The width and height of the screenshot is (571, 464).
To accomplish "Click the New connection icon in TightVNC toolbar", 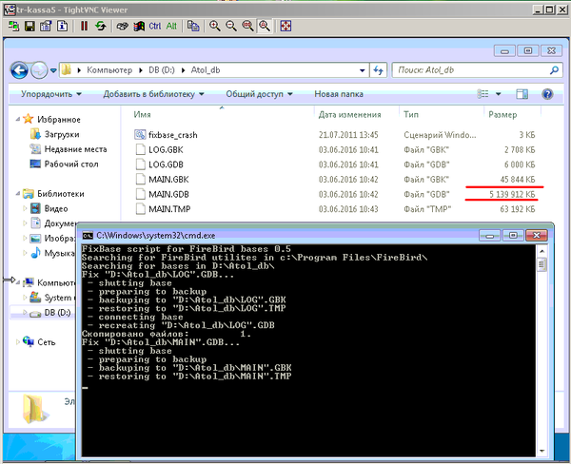I will coord(13,26).
